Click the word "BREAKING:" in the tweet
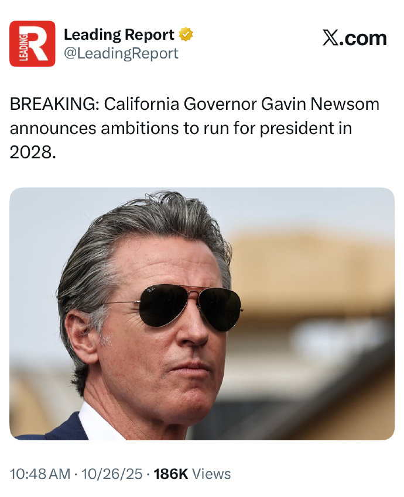This screenshot has height=497, width=404. (54, 105)
